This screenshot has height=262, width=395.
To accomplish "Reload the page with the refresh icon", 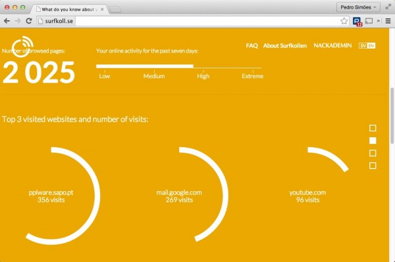I will click(29, 21).
